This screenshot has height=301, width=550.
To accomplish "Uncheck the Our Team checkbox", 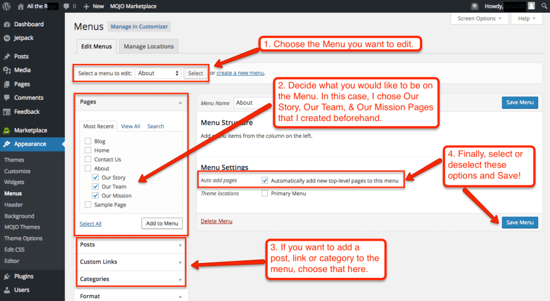I will pos(96,186).
